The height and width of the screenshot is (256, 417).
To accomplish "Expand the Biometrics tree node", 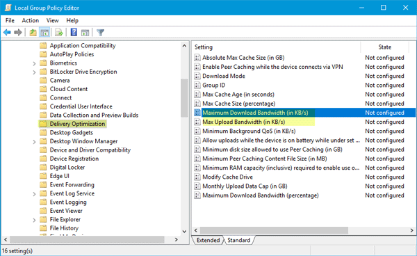I will click(34, 63).
